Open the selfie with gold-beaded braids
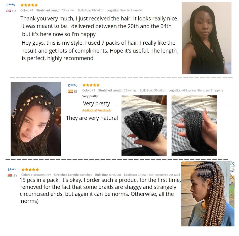The height and width of the screenshot is (236, 239). 36,119
